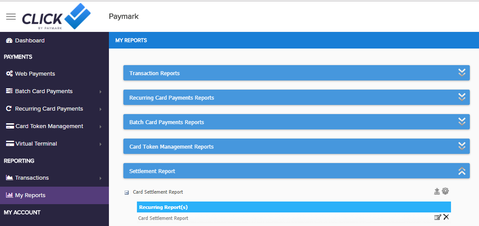Open the Recurring Card Payments menu item
The image size is (479, 226).
pos(54,108)
